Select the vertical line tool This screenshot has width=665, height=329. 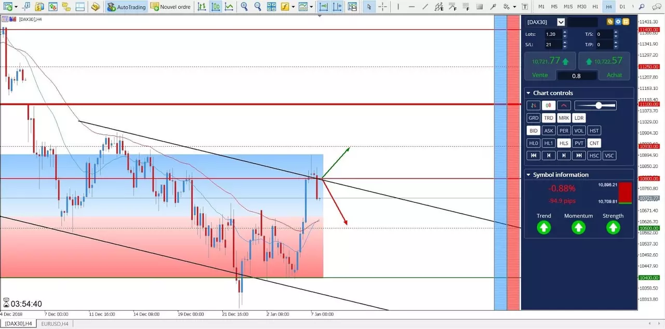(x=397, y=7)
